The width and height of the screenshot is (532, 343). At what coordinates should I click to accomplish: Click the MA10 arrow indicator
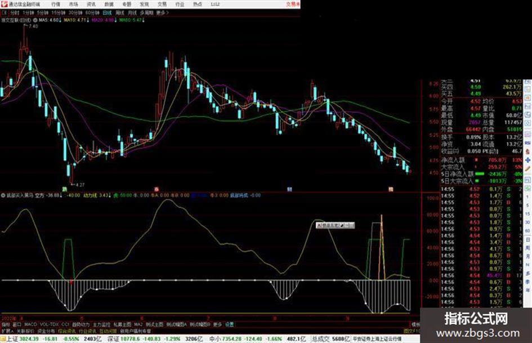[88, 20]
